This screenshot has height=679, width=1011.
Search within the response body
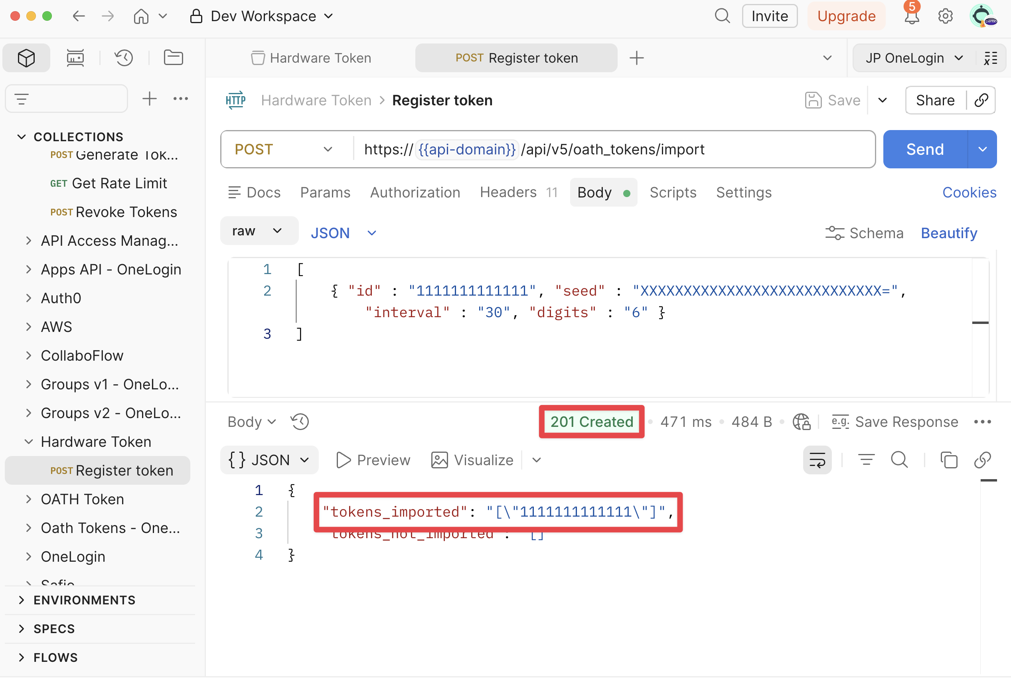click(899, 460)
